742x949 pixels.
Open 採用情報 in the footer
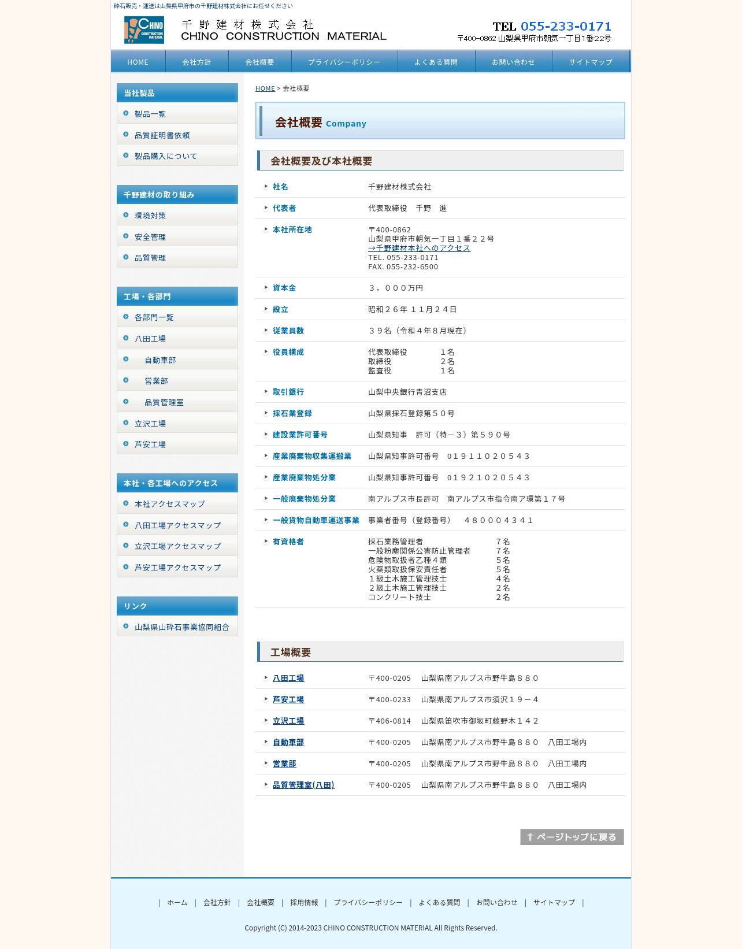click(304, 902)
